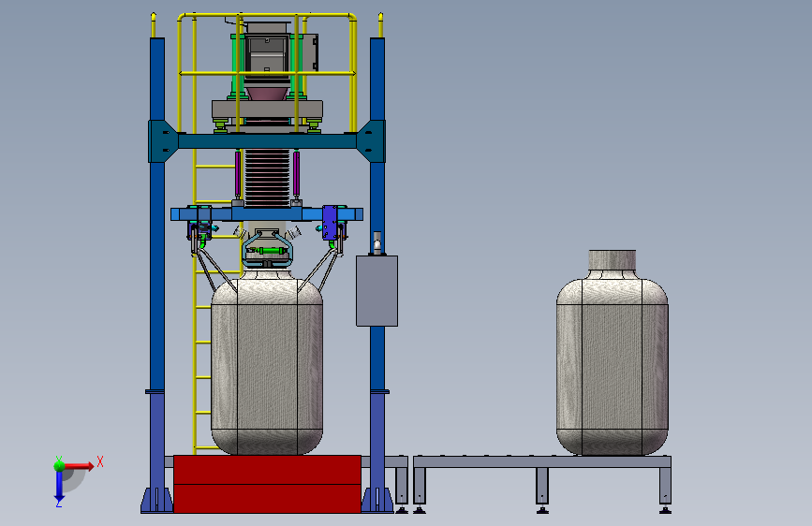Select the signal beacon above the control cabinet
Viewport: 812px width, 526px height.
377,242
